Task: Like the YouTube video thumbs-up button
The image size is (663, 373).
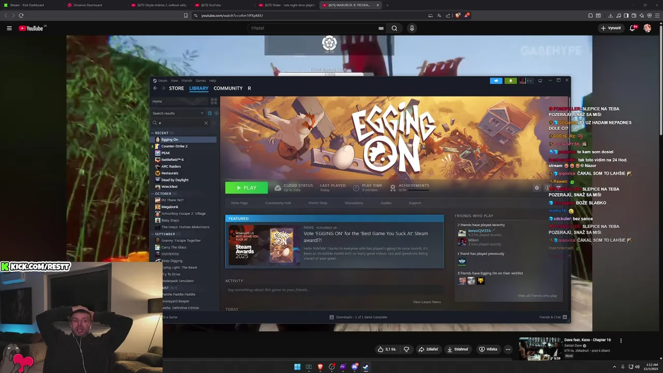Action: click(386, 349)
